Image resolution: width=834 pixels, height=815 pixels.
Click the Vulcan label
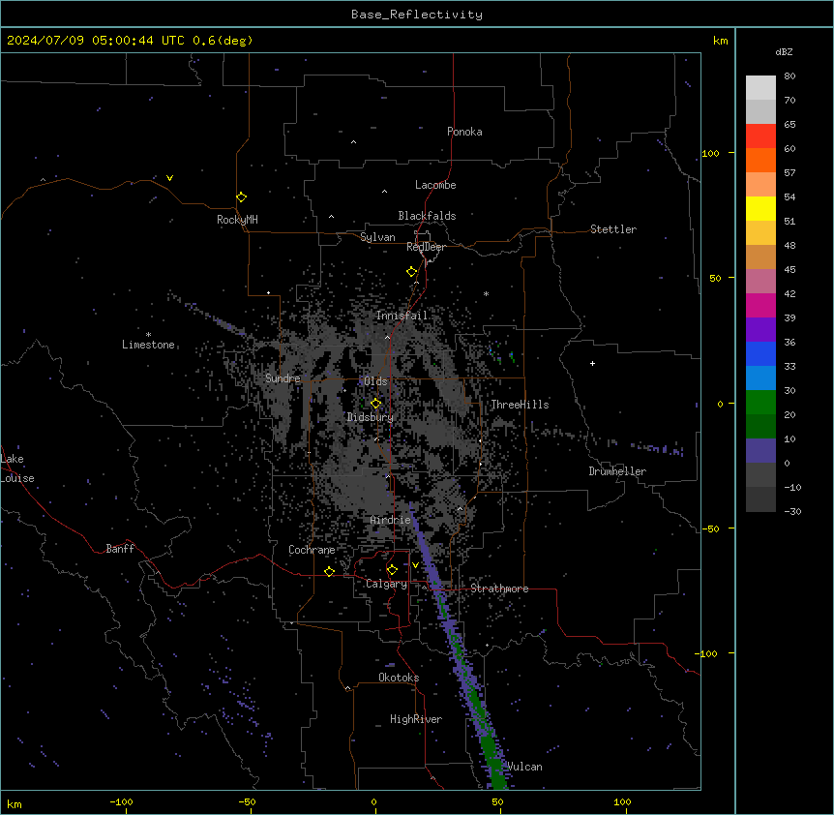tap(525, 767)
